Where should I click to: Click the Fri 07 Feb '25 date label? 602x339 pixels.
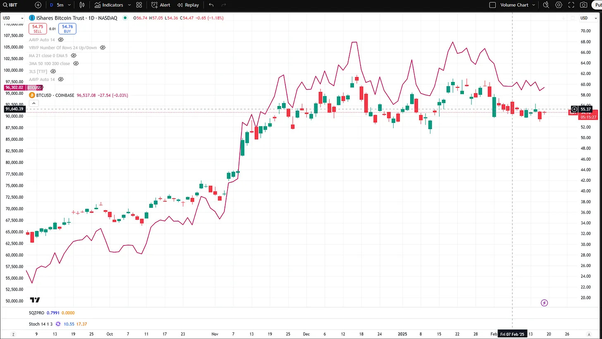512,334
